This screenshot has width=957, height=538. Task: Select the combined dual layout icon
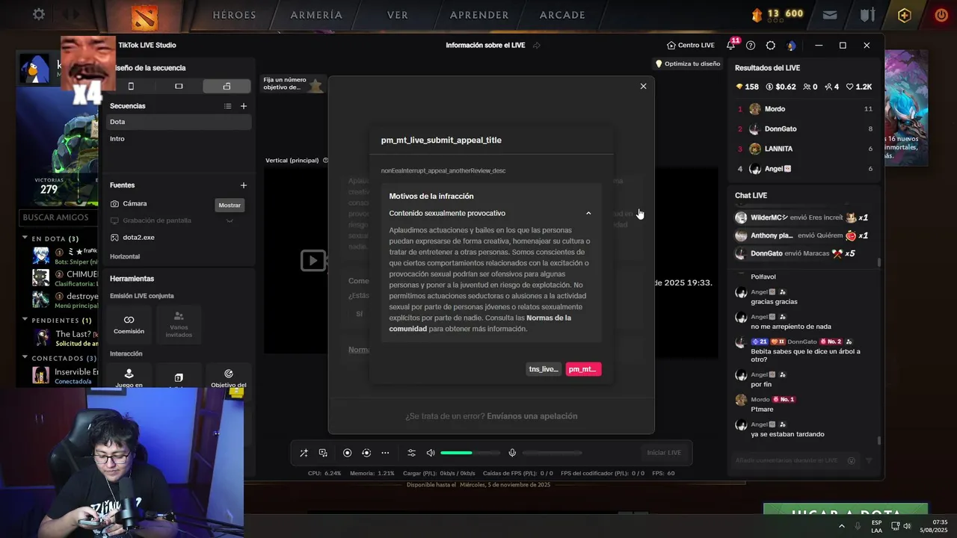pos(227,86)
